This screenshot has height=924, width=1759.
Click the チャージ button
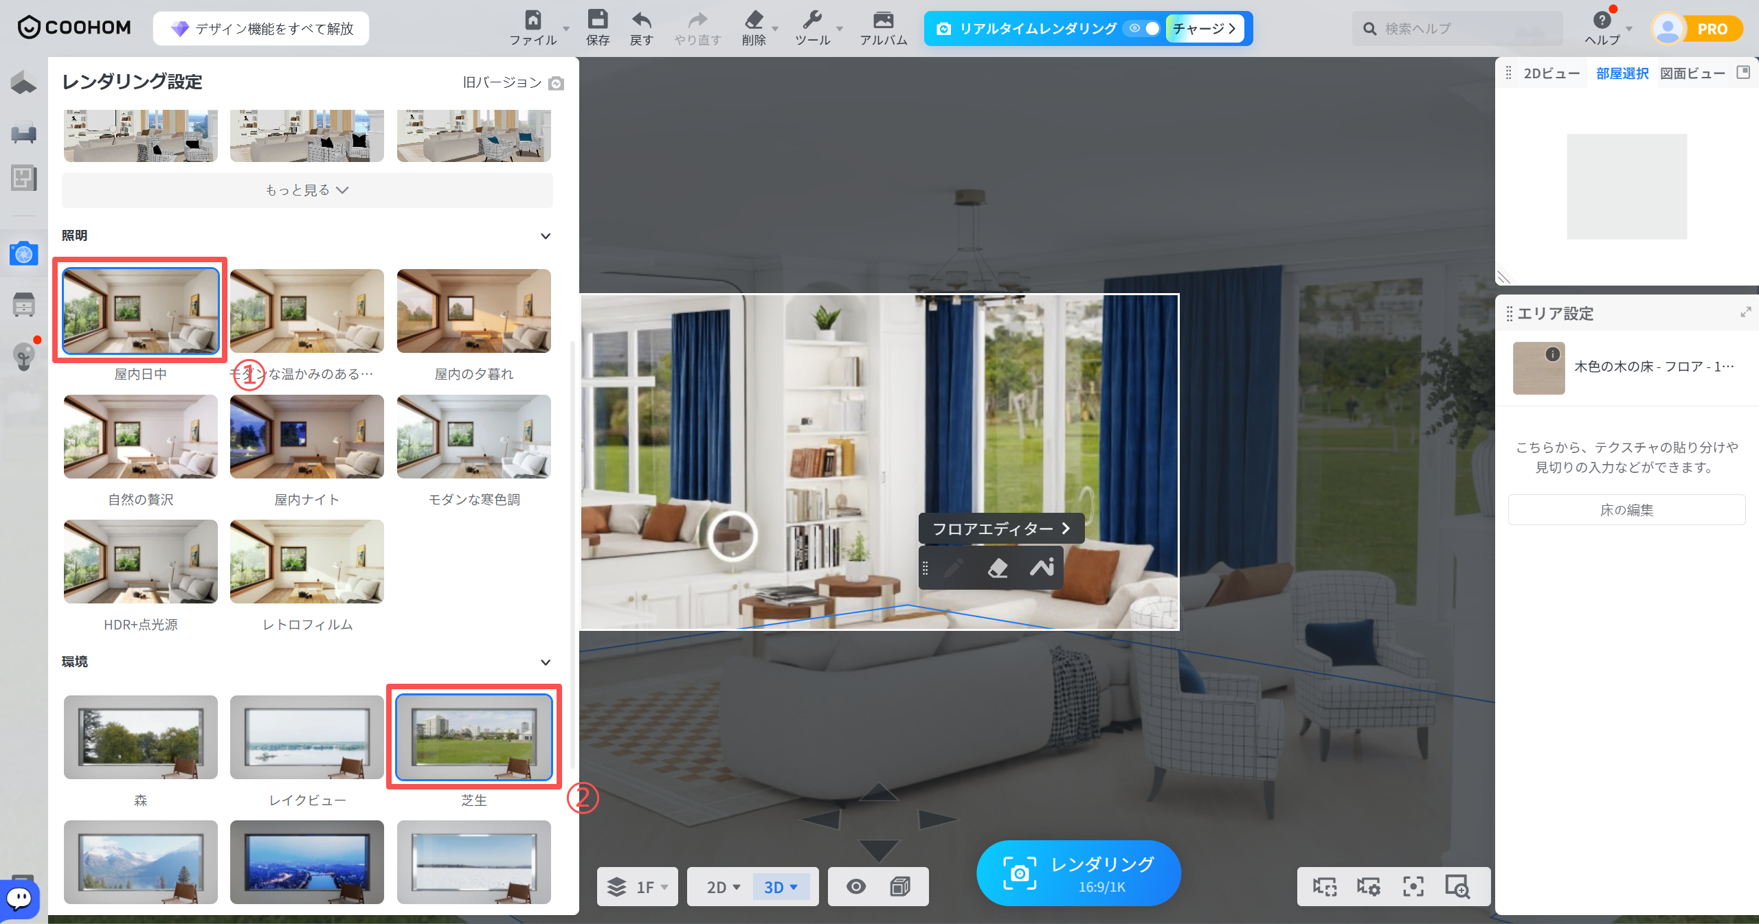(x=1205, y=29)
